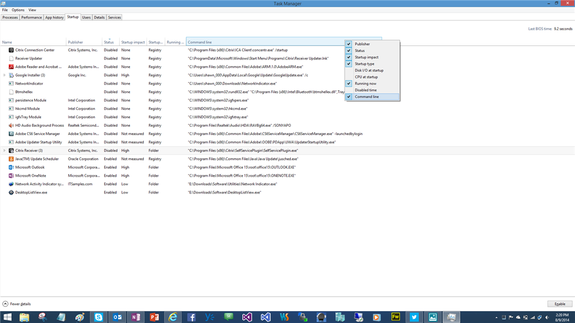Show hidden tray icons arrow

tap(496, 317)
